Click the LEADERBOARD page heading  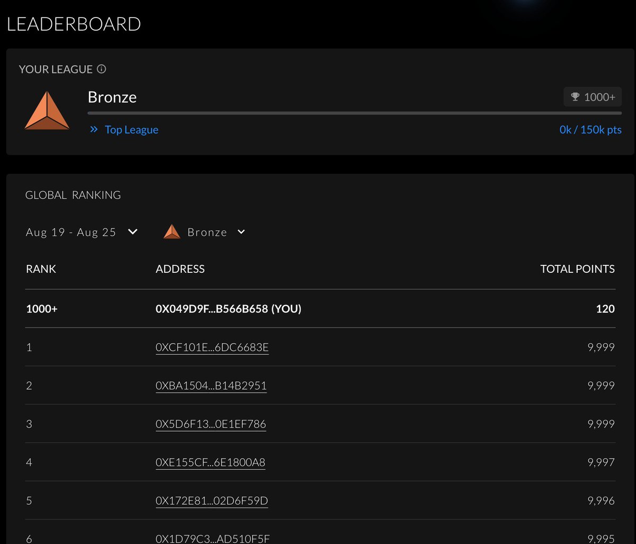tap(74, 24)
